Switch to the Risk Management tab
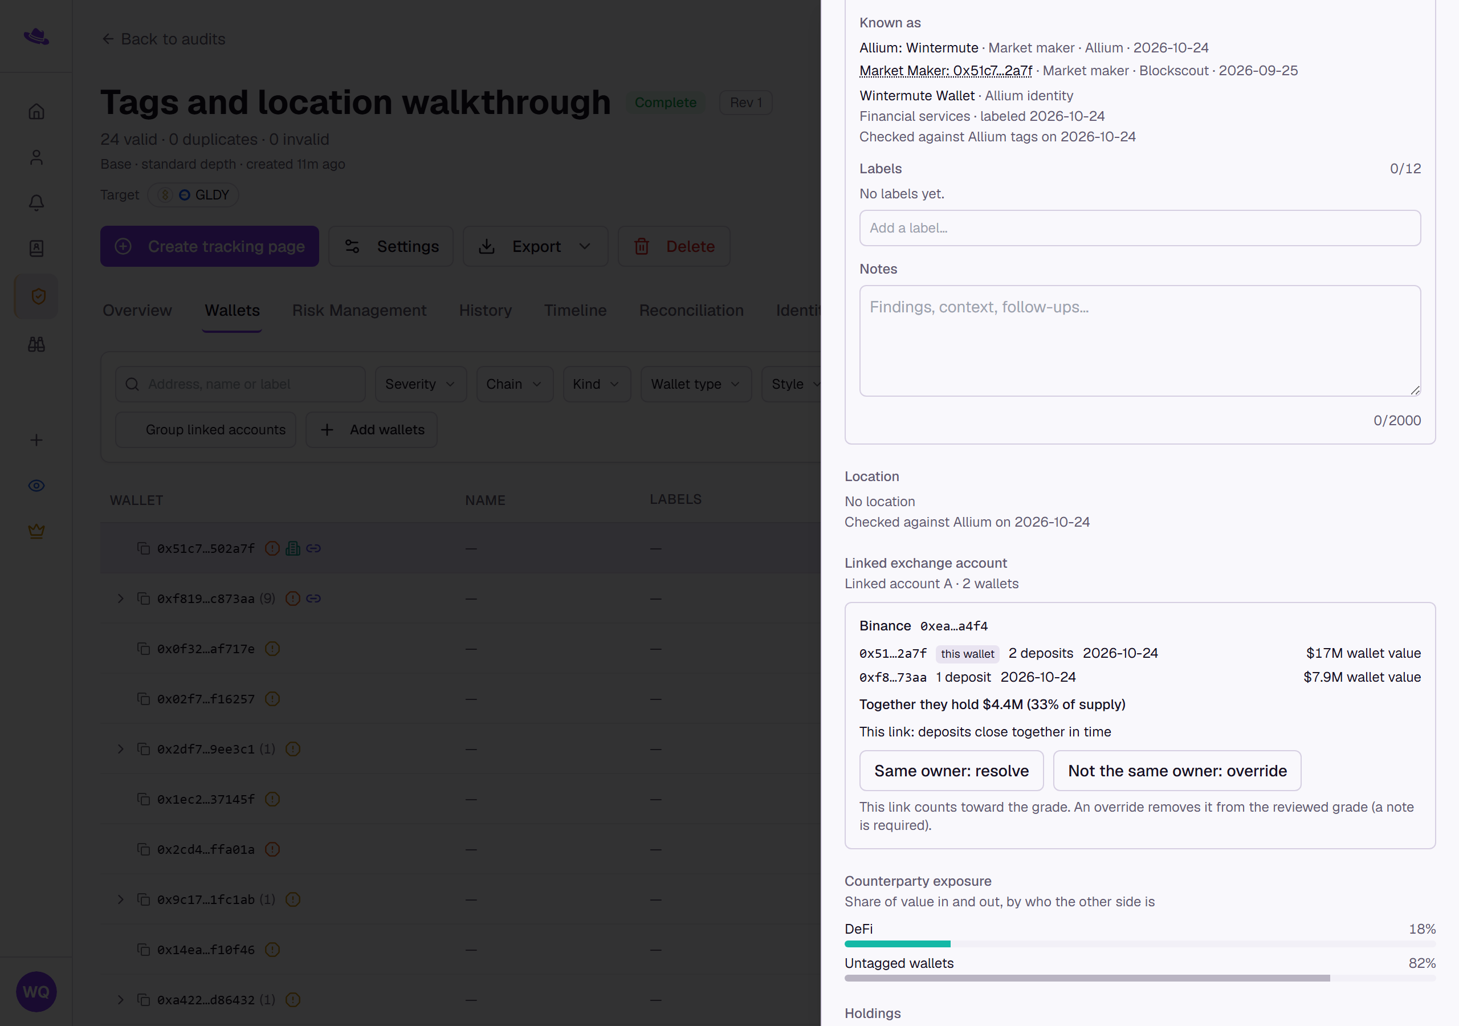This screenshot has width=1459, height=1026. pyautogui.click(x=359, y=310)
